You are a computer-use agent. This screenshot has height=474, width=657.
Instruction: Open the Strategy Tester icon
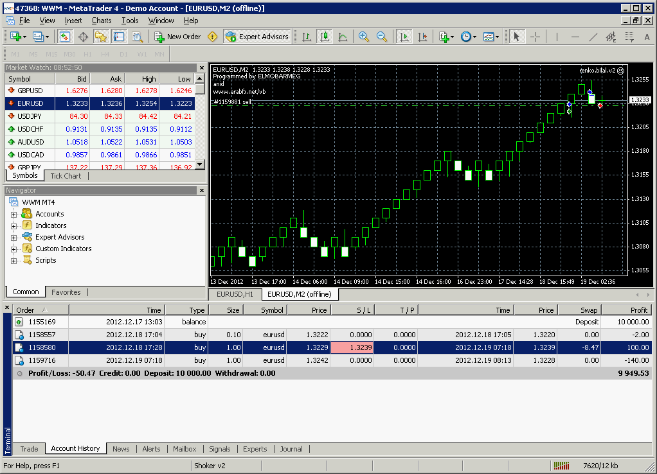137,37
